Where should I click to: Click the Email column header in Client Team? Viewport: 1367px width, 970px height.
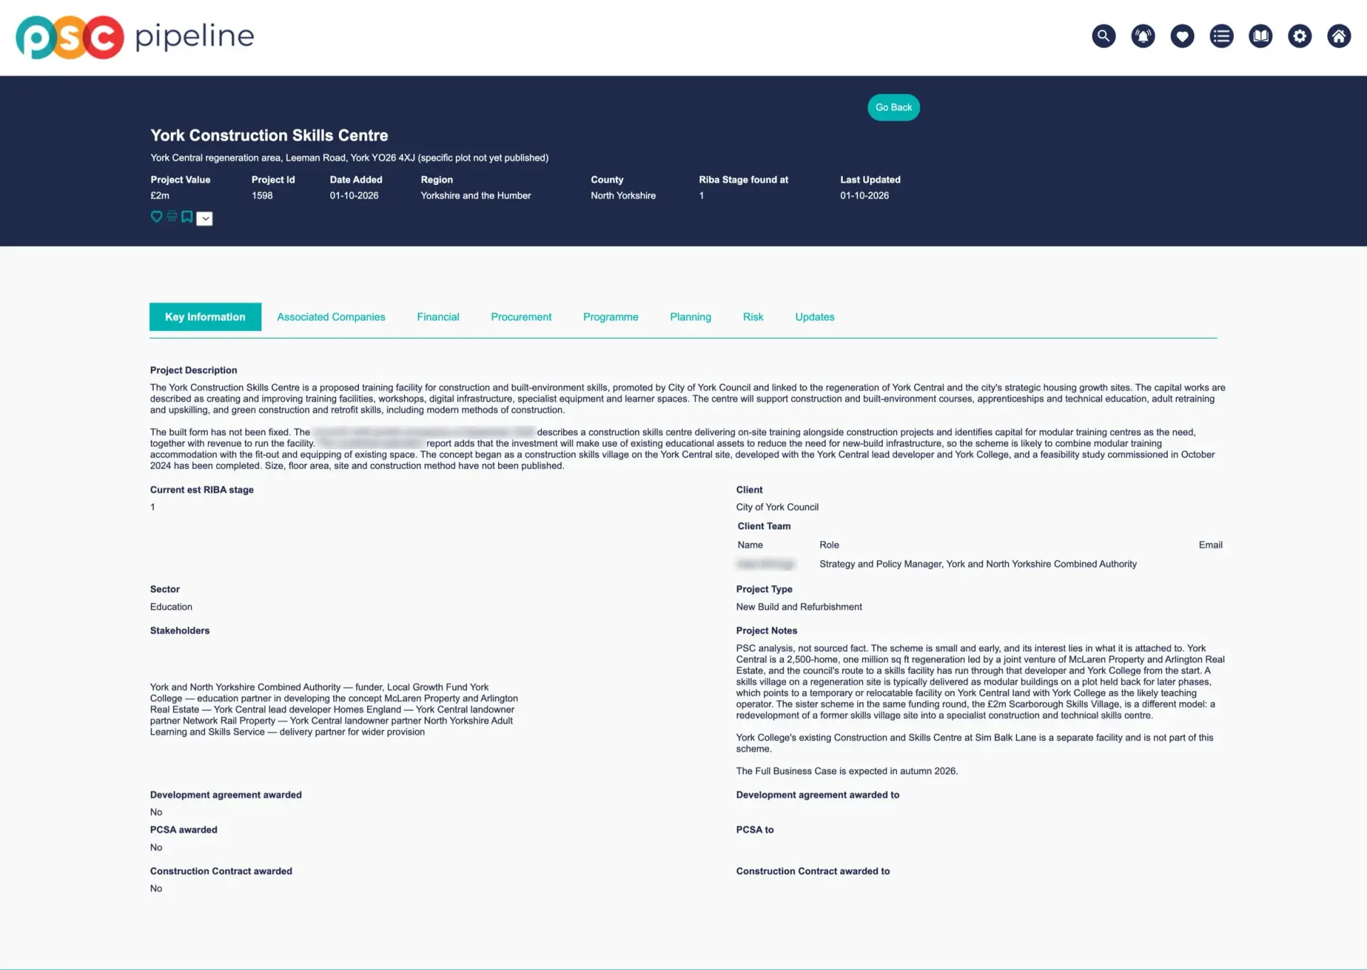tap(1210, 545)
